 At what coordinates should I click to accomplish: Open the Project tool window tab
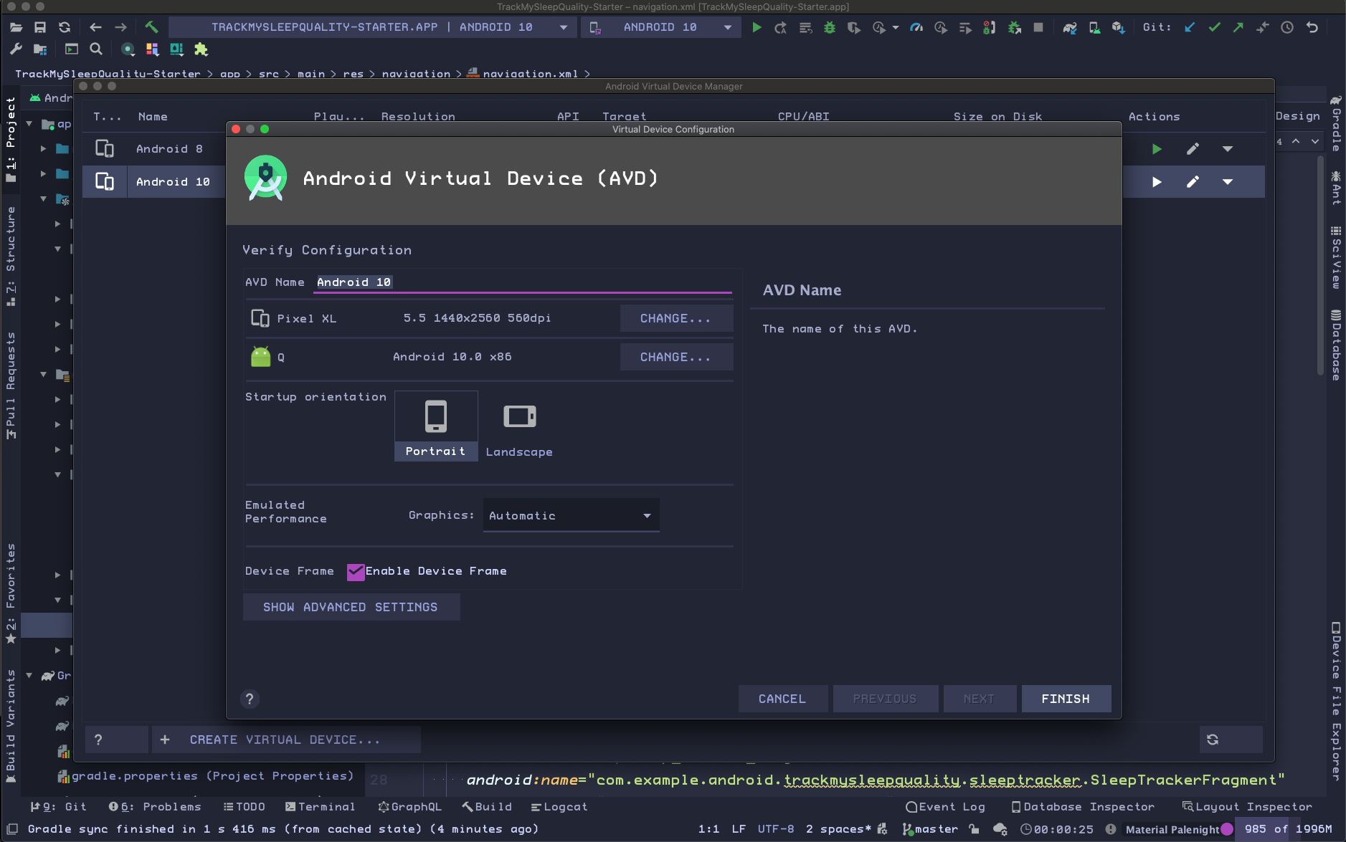(11, 140)
